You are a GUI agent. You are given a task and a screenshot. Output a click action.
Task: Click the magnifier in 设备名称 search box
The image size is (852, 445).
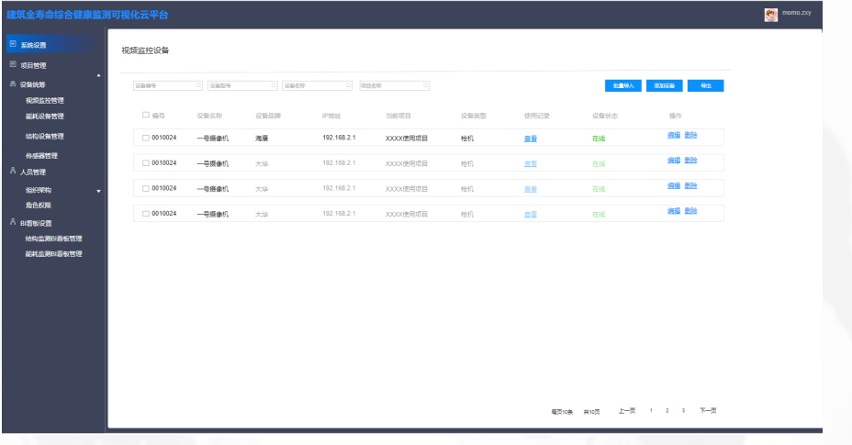click(348, 85)
